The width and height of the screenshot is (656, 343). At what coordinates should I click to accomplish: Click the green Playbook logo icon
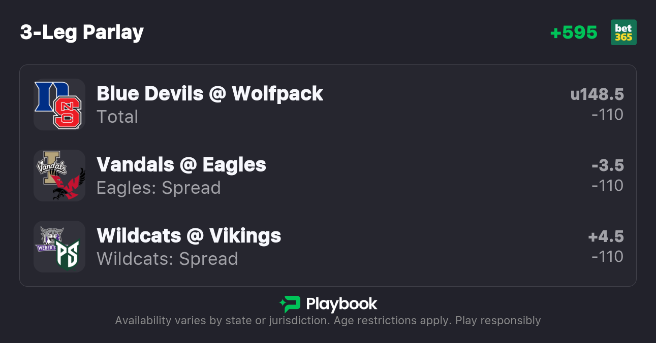[290, 304]
